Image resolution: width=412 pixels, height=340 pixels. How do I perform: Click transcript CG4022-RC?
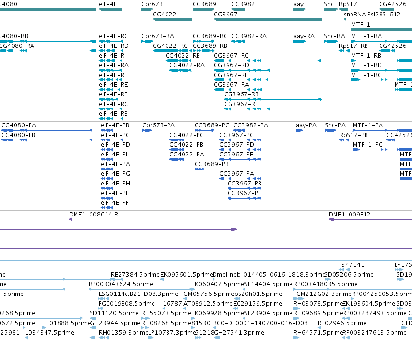(172, 51)
